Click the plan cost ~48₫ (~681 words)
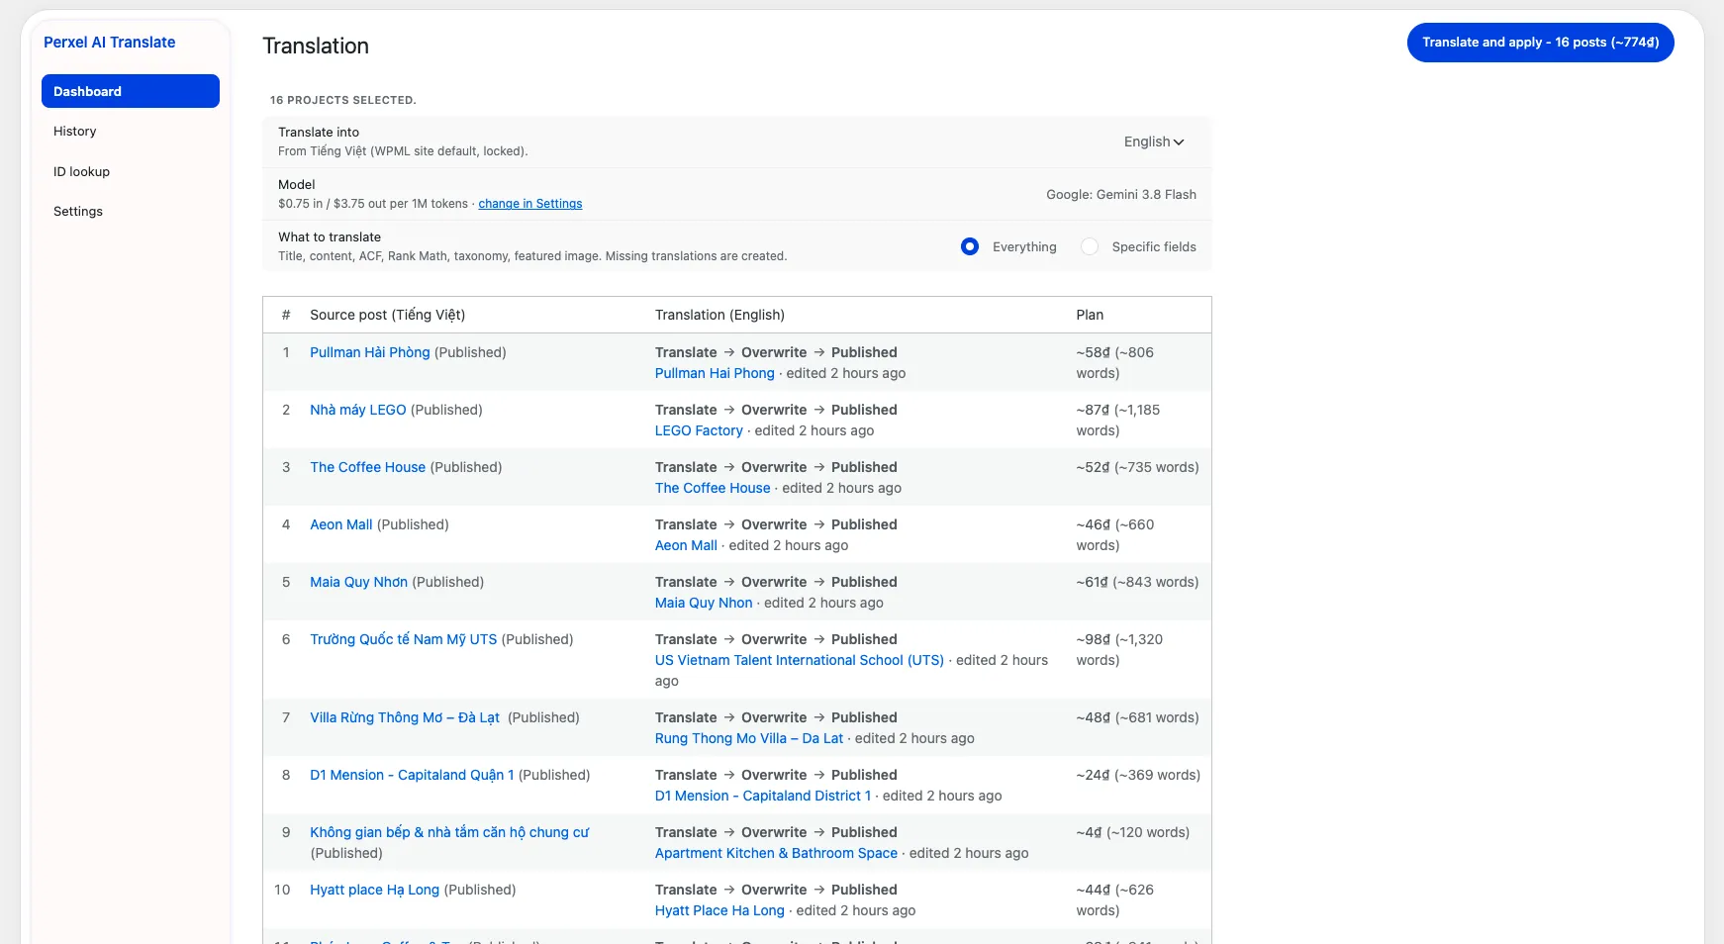 pyautogui.click(x=1137, y=717)
